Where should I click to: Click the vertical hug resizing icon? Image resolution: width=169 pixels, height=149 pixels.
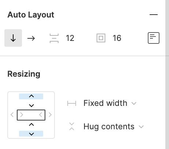(72, 127)
